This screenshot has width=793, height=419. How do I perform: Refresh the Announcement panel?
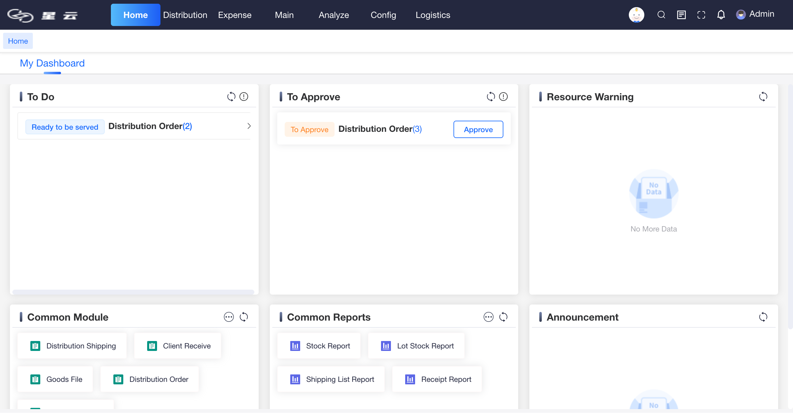(x=763, y=317)
